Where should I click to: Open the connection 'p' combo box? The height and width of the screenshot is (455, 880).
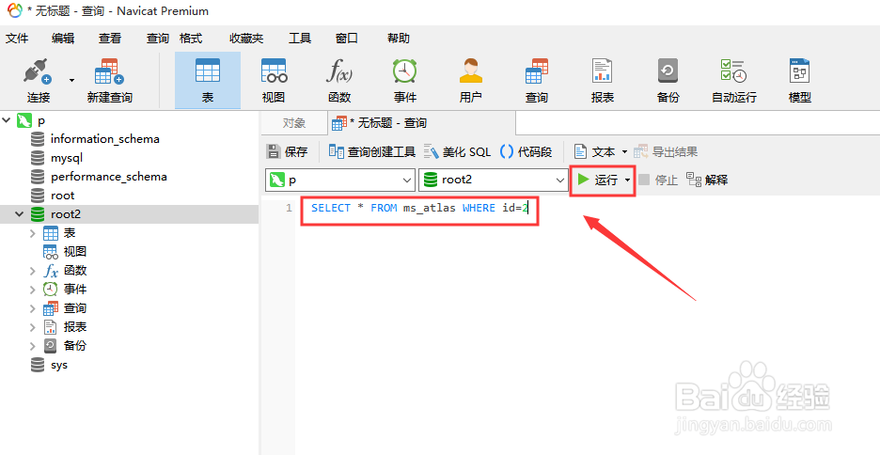pos(340,180)
